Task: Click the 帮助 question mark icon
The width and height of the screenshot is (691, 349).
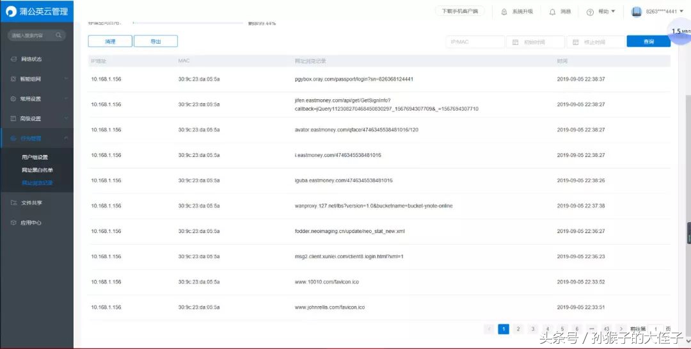Action: (x=590, y=12)
